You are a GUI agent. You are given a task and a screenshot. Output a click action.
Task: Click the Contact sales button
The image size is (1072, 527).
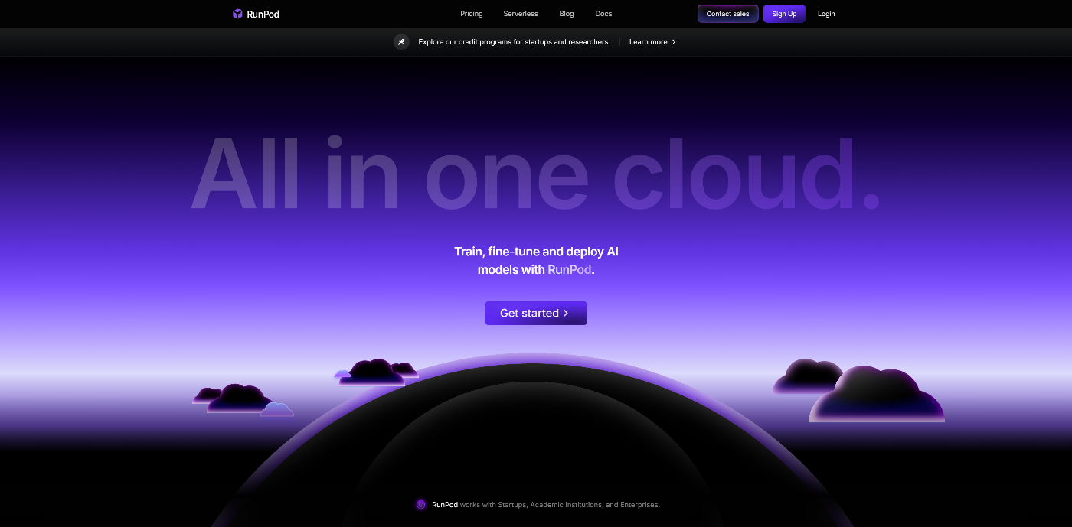pos(728,14)
